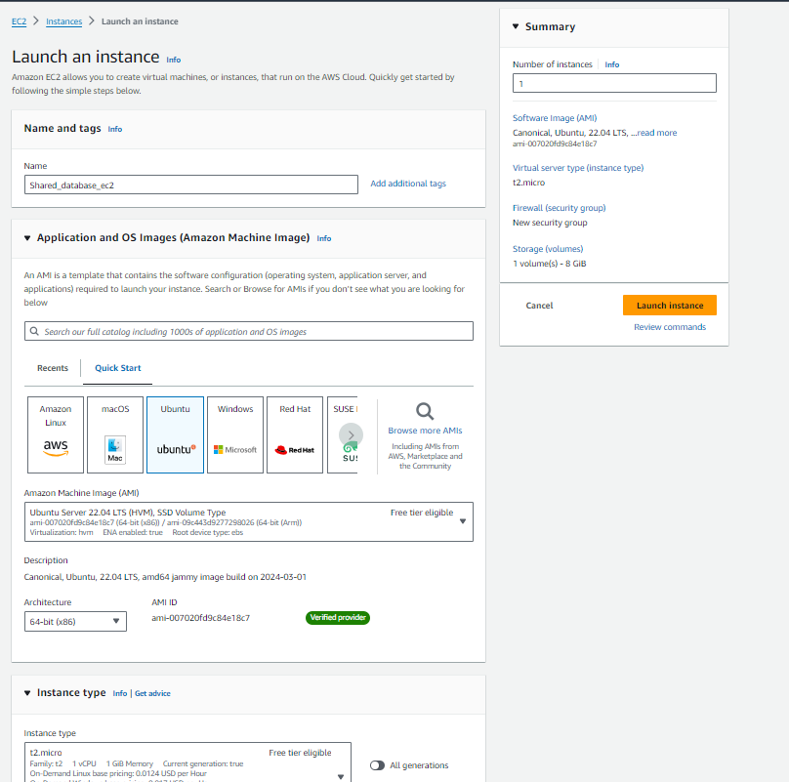The image size is (789, 782).
Task: Click the Browse more AMIs magnifier icon
Action: pos(425,411)
